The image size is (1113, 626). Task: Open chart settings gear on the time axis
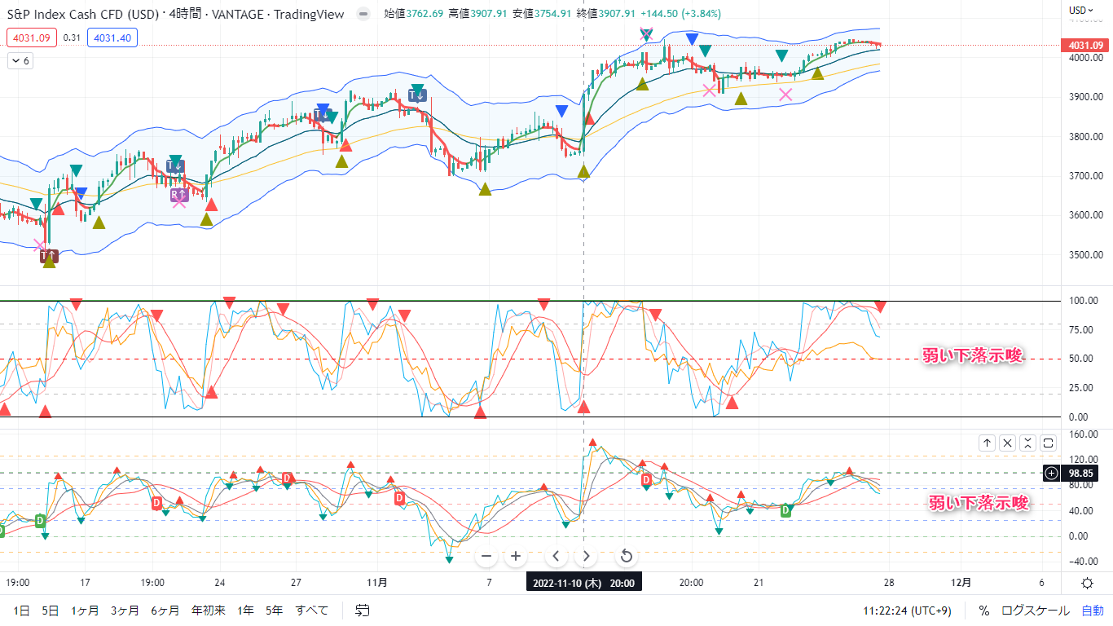[1087, 583]
